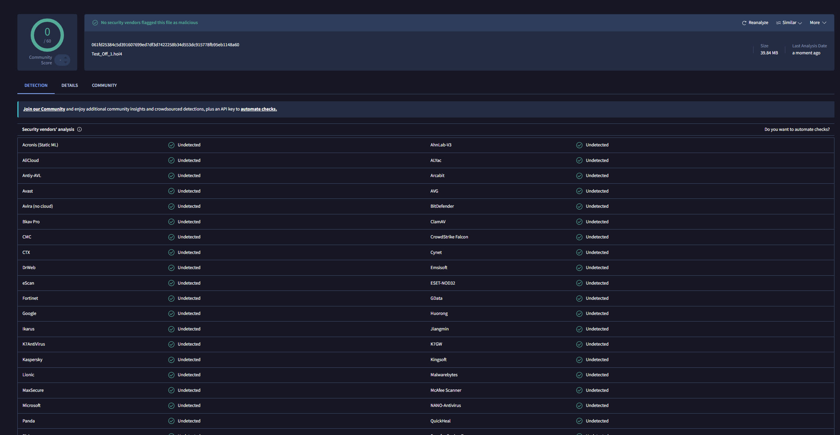Select the Huorong vendor name
Image resolution: width=840 pixels, height=435 pixels.
(439, 313)
